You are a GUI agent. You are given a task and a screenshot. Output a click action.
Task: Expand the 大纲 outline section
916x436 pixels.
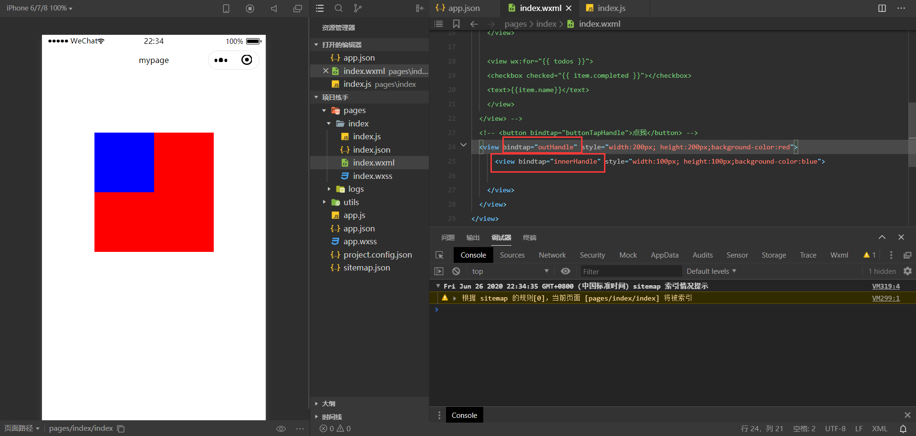pos(316,404)
